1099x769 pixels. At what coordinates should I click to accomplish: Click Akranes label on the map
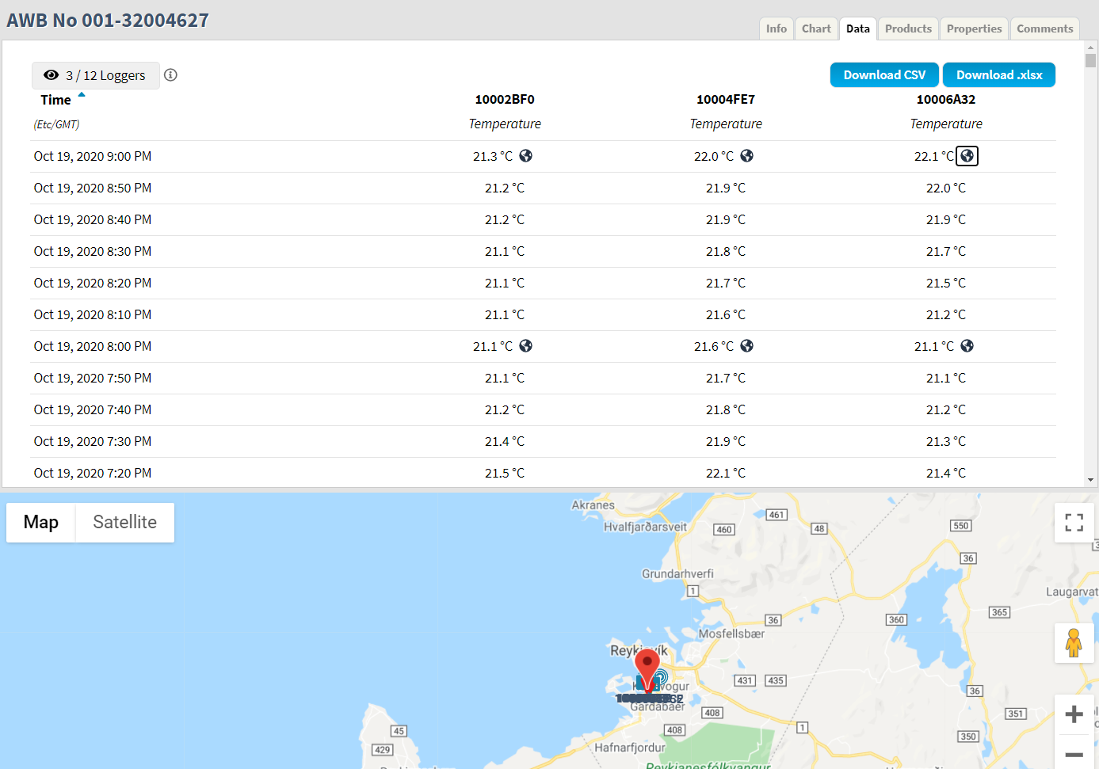point(593,505)
